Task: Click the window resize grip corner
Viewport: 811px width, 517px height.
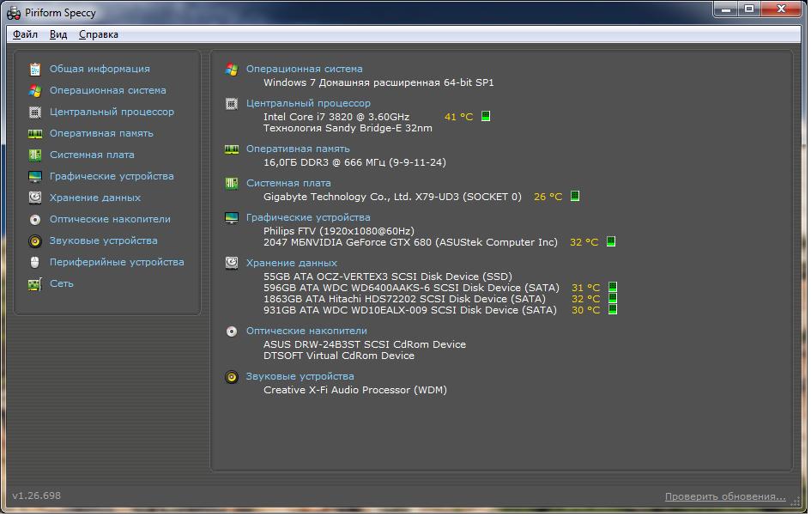Action: pos(796,502)
